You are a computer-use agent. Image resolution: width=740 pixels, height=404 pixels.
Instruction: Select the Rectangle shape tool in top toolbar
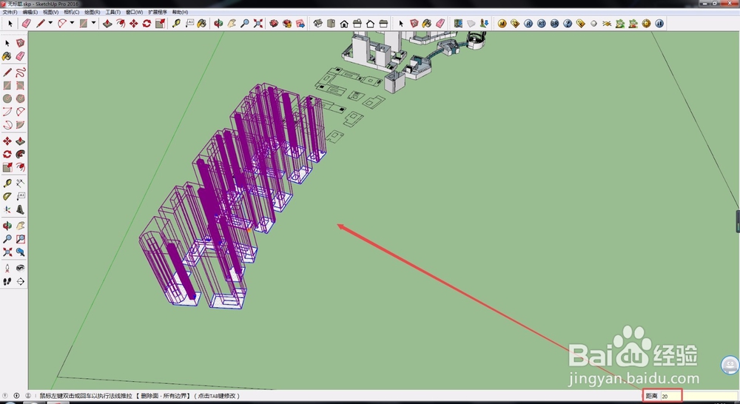pos(84,23)
